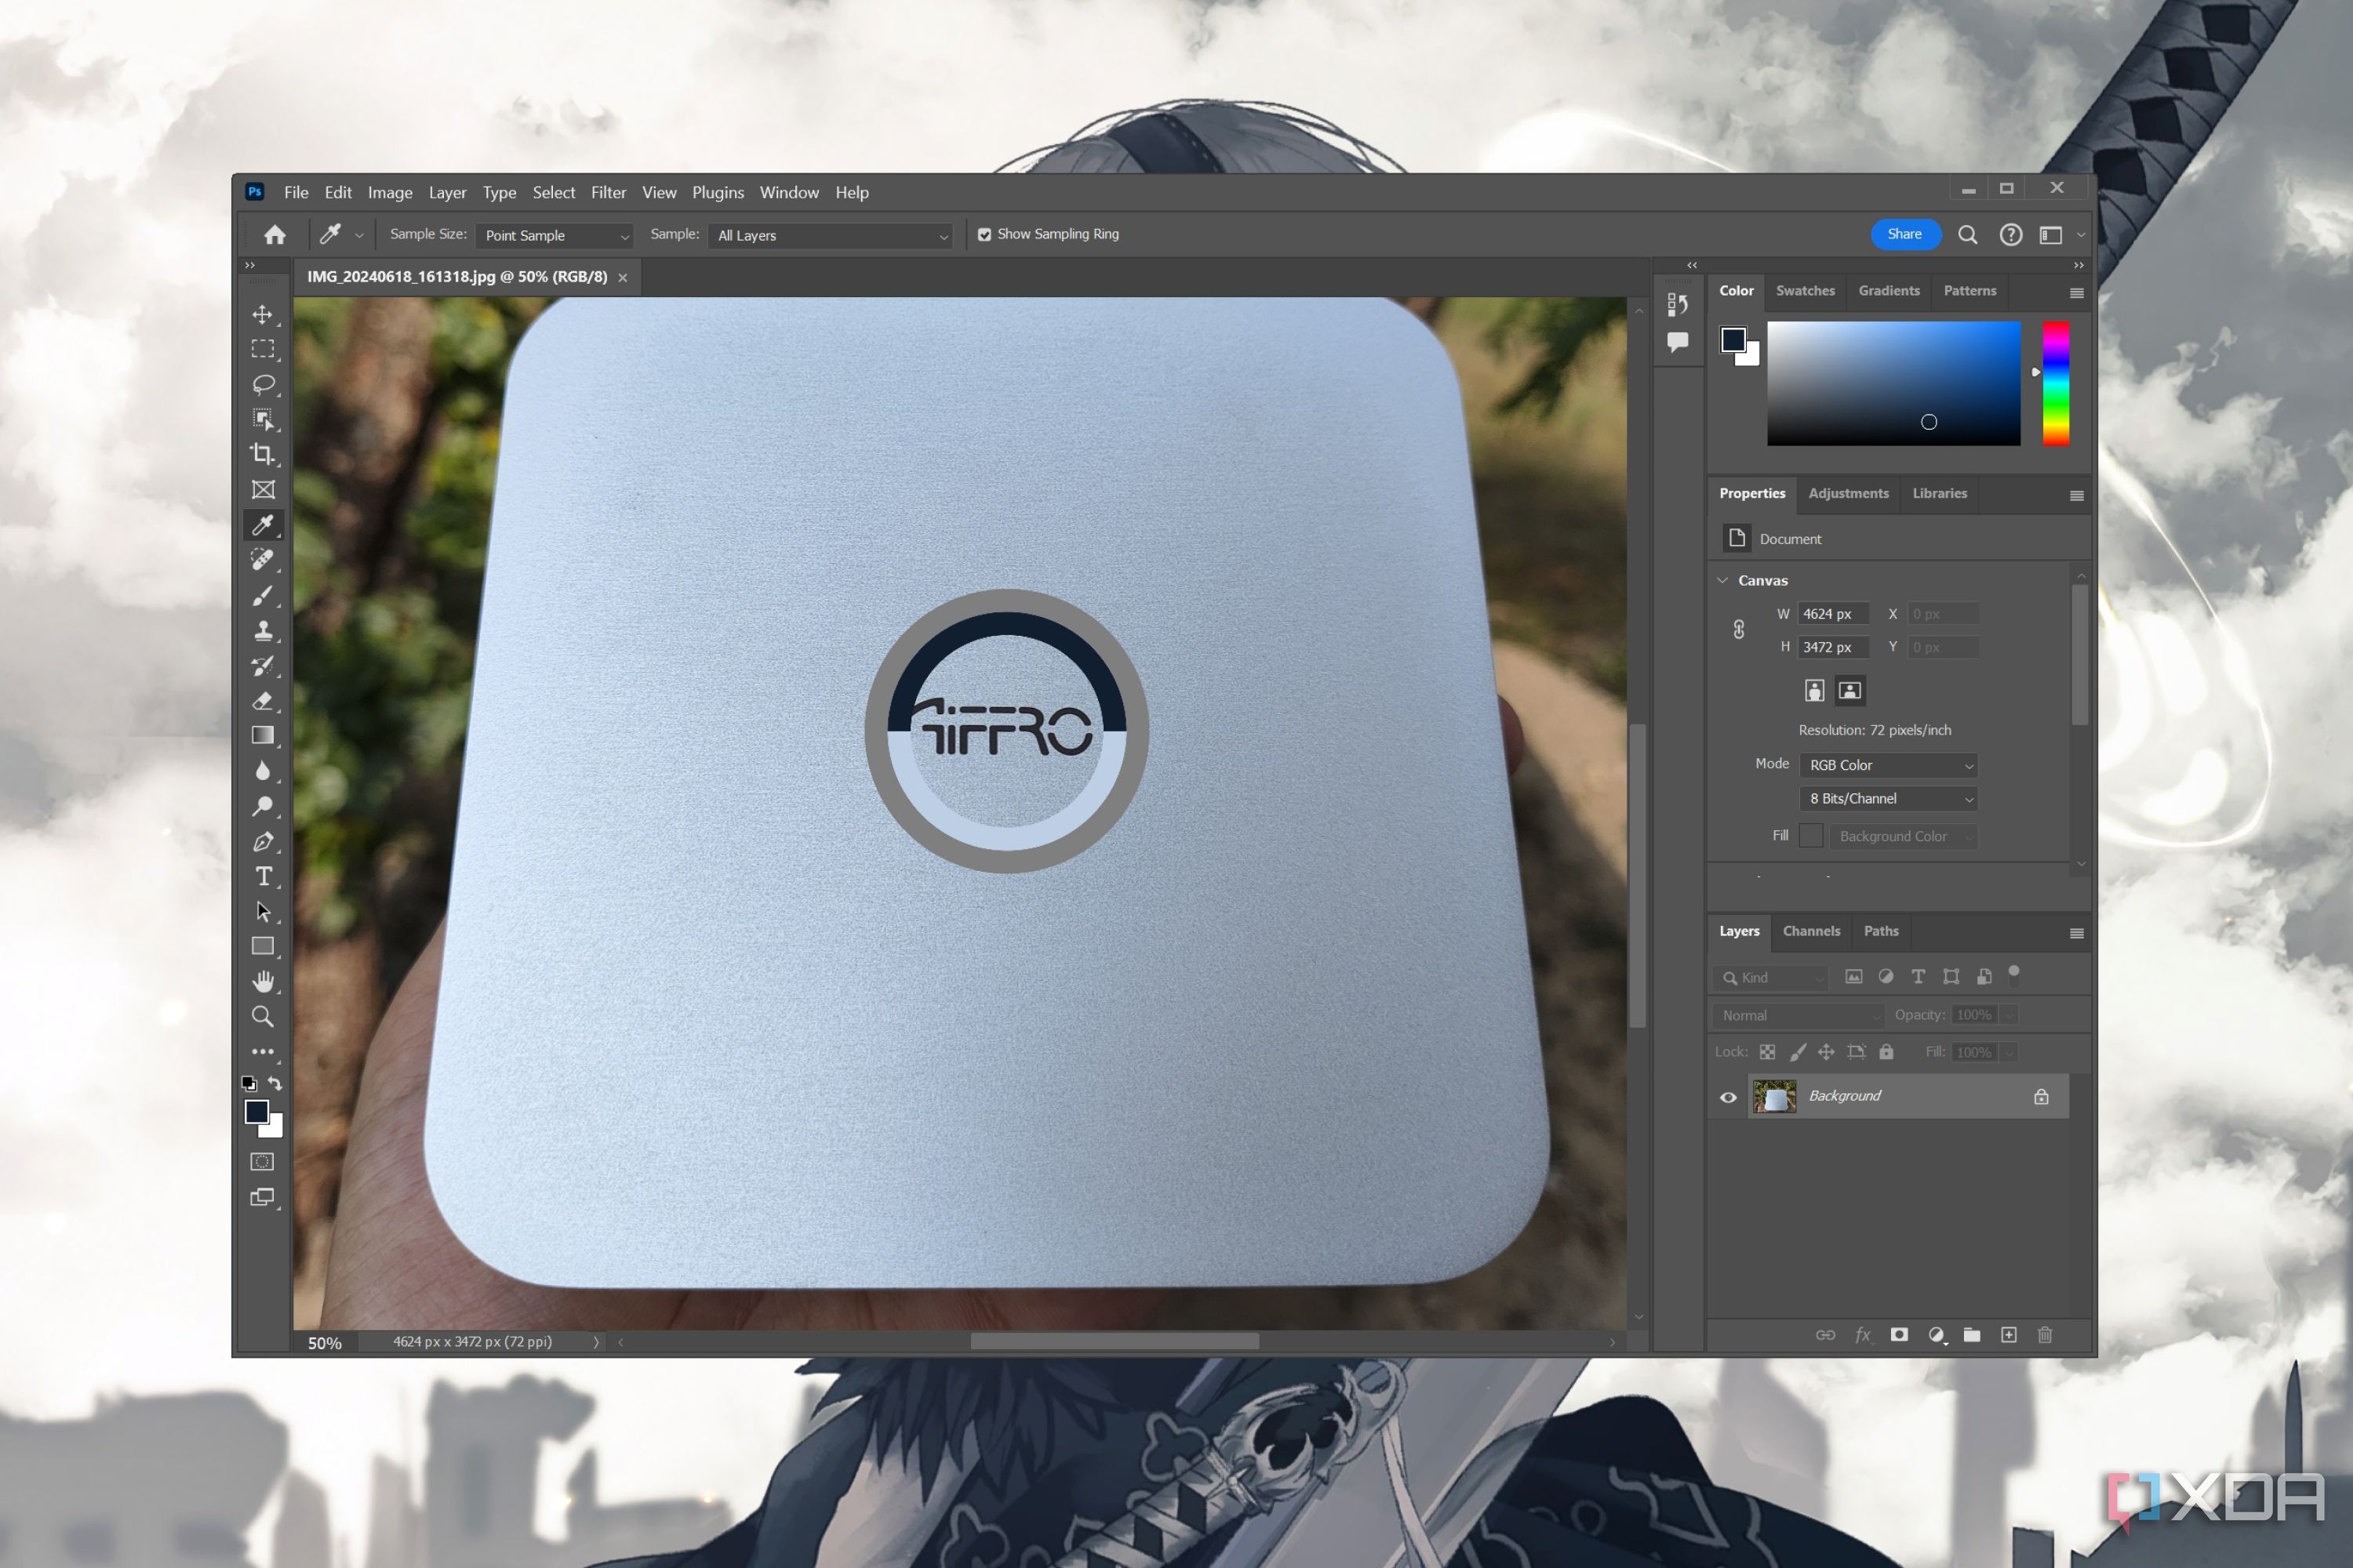
Task: Hide the Background layer via eye icon
Action: coord(1728,1097)
